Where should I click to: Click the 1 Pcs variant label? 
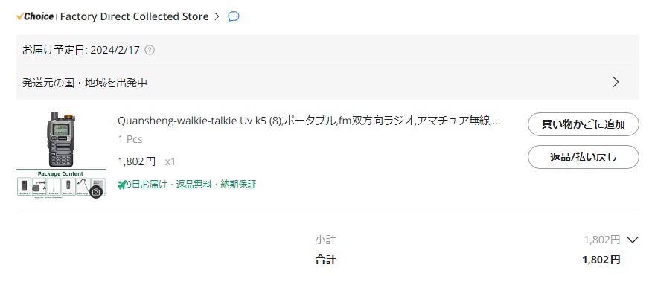130,140
